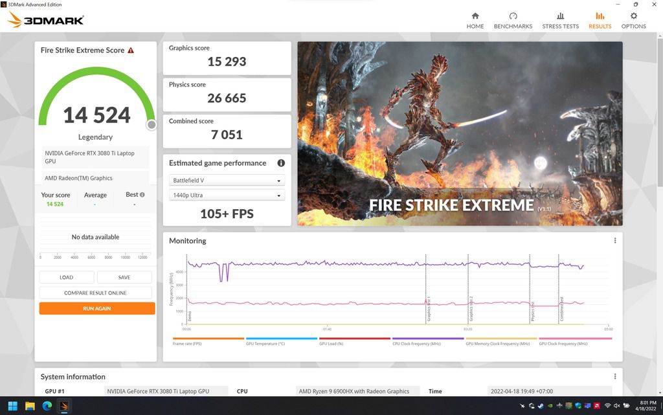Click the GPU #1 value in System information
The image size is (663, 415).
(x=166, y=391)
